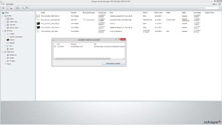Image resolution: width=222 pixels, height=125 pixels.
Task: Sort by the Status column header
Action: coord(184,13)
